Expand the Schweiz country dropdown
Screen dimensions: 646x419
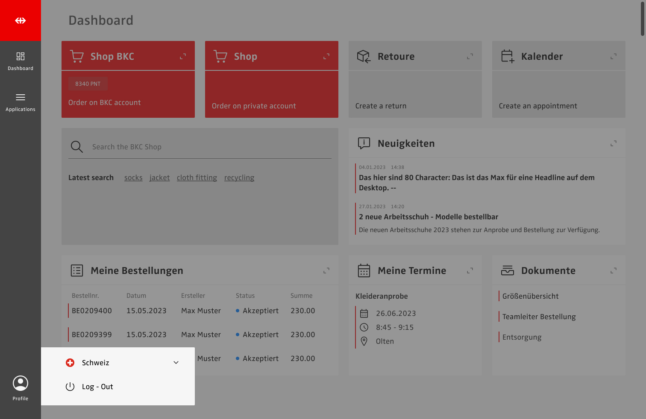(x=176, y=363)
